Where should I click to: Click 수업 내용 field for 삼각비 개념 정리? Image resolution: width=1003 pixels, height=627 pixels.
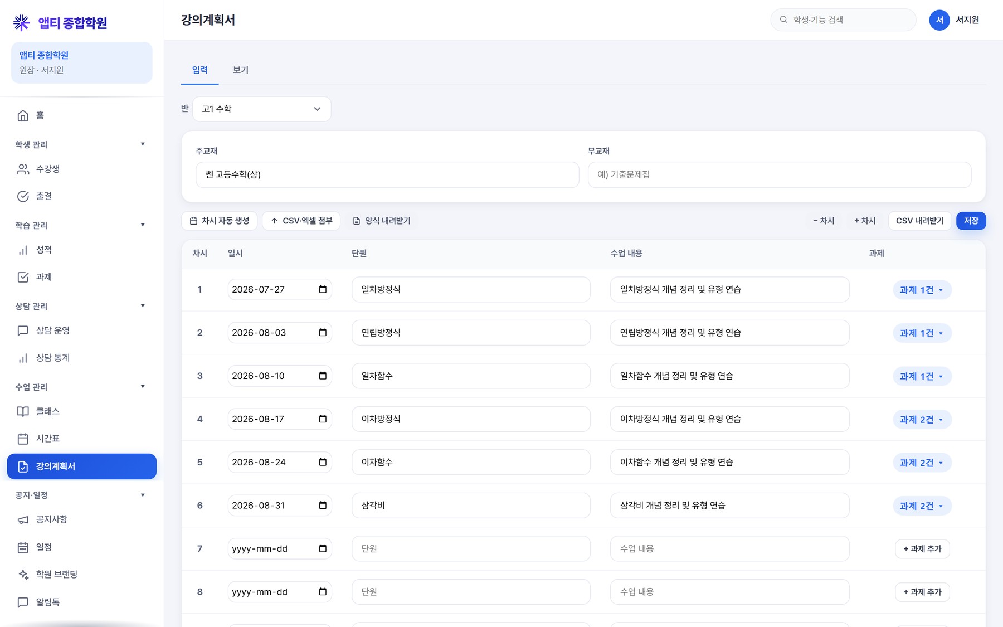coord(729,506)
